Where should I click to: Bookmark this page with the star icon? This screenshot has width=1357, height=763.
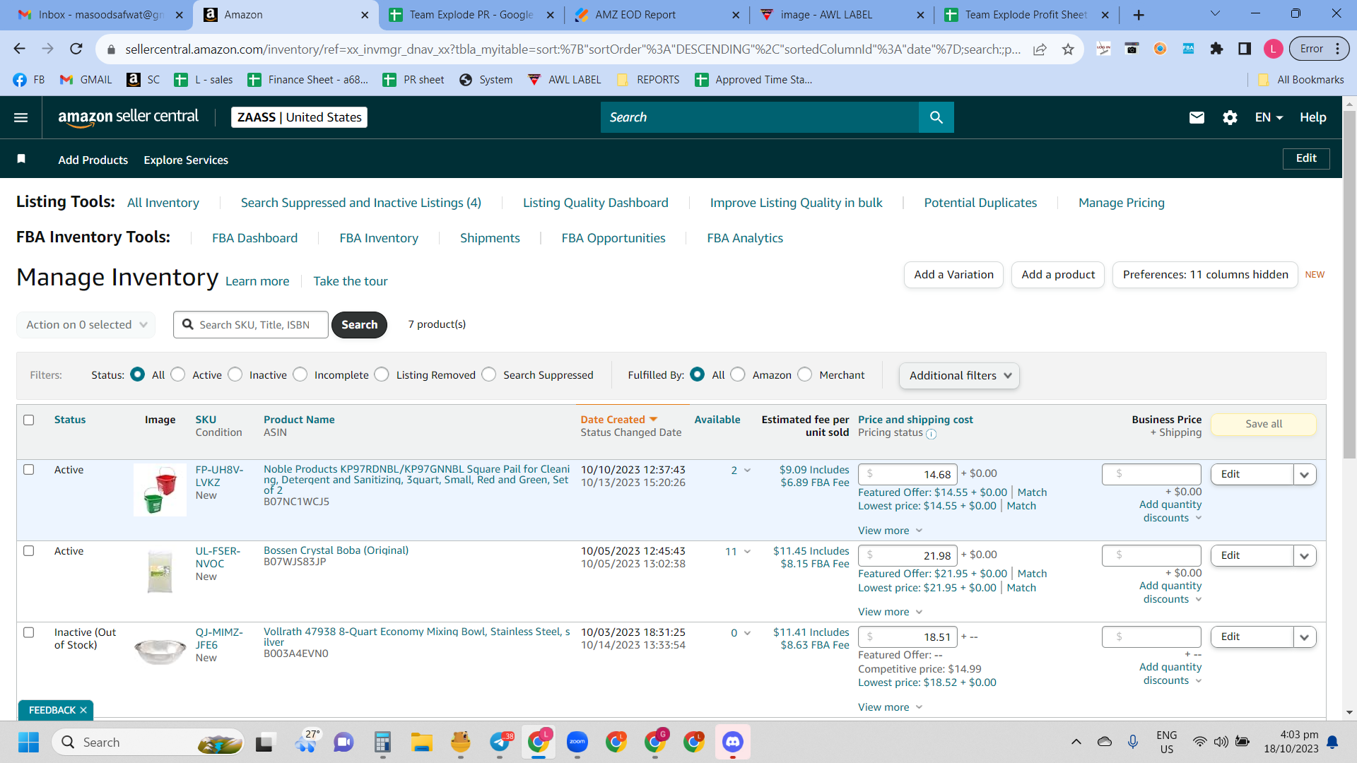tap(1068, 49)
